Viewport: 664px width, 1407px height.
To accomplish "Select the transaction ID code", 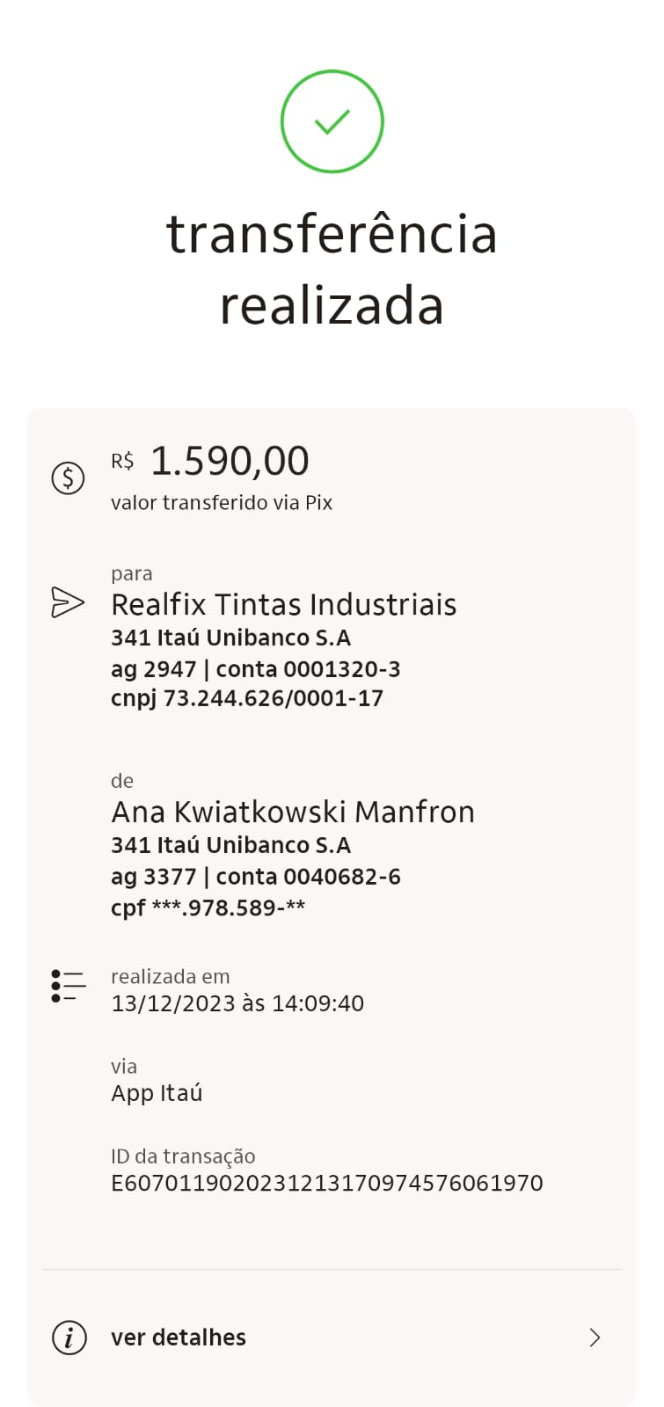I will [326, 1183].
